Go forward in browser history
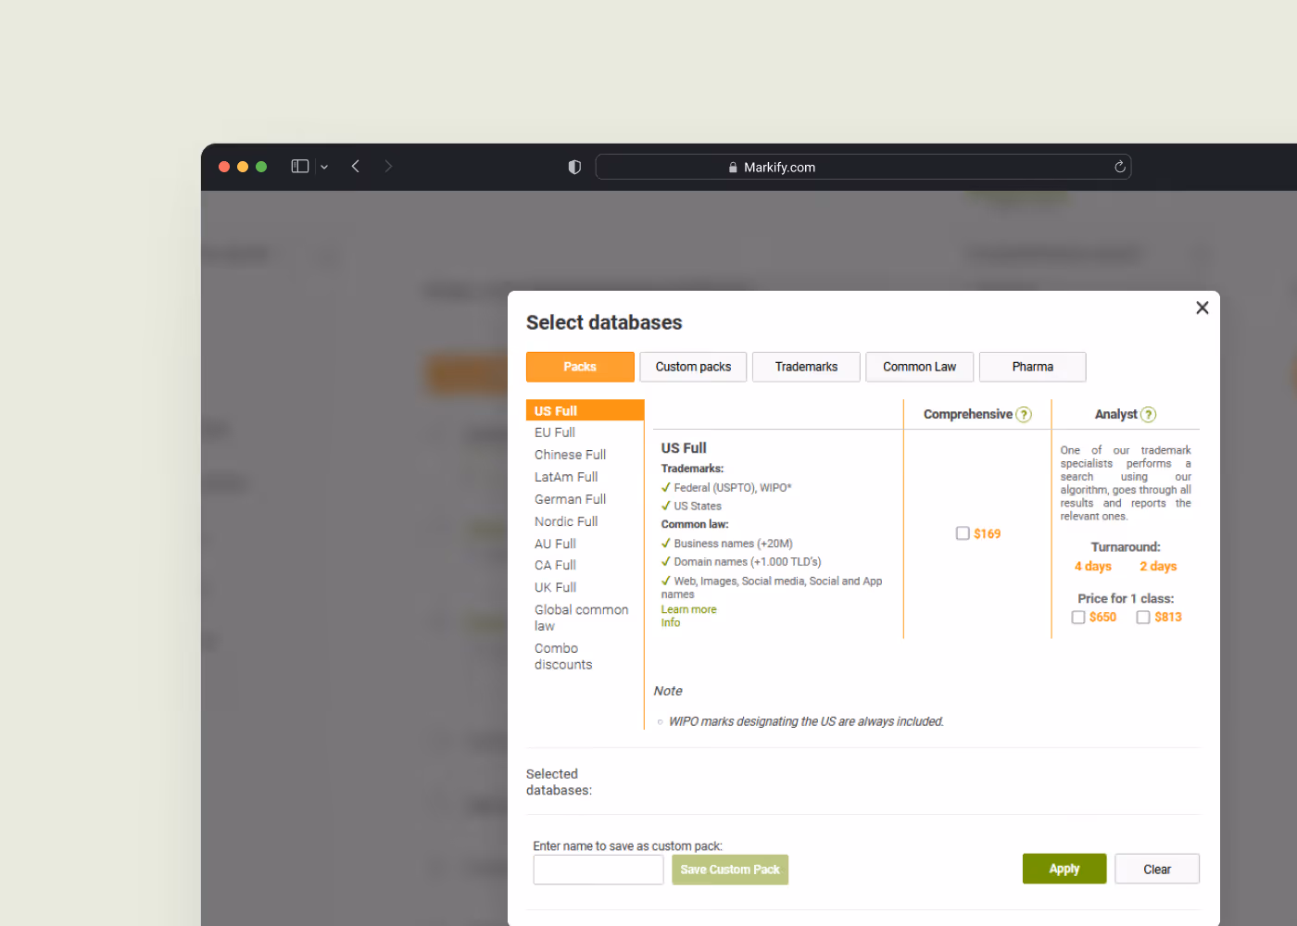1297x926 pixels. pos(388,167)
